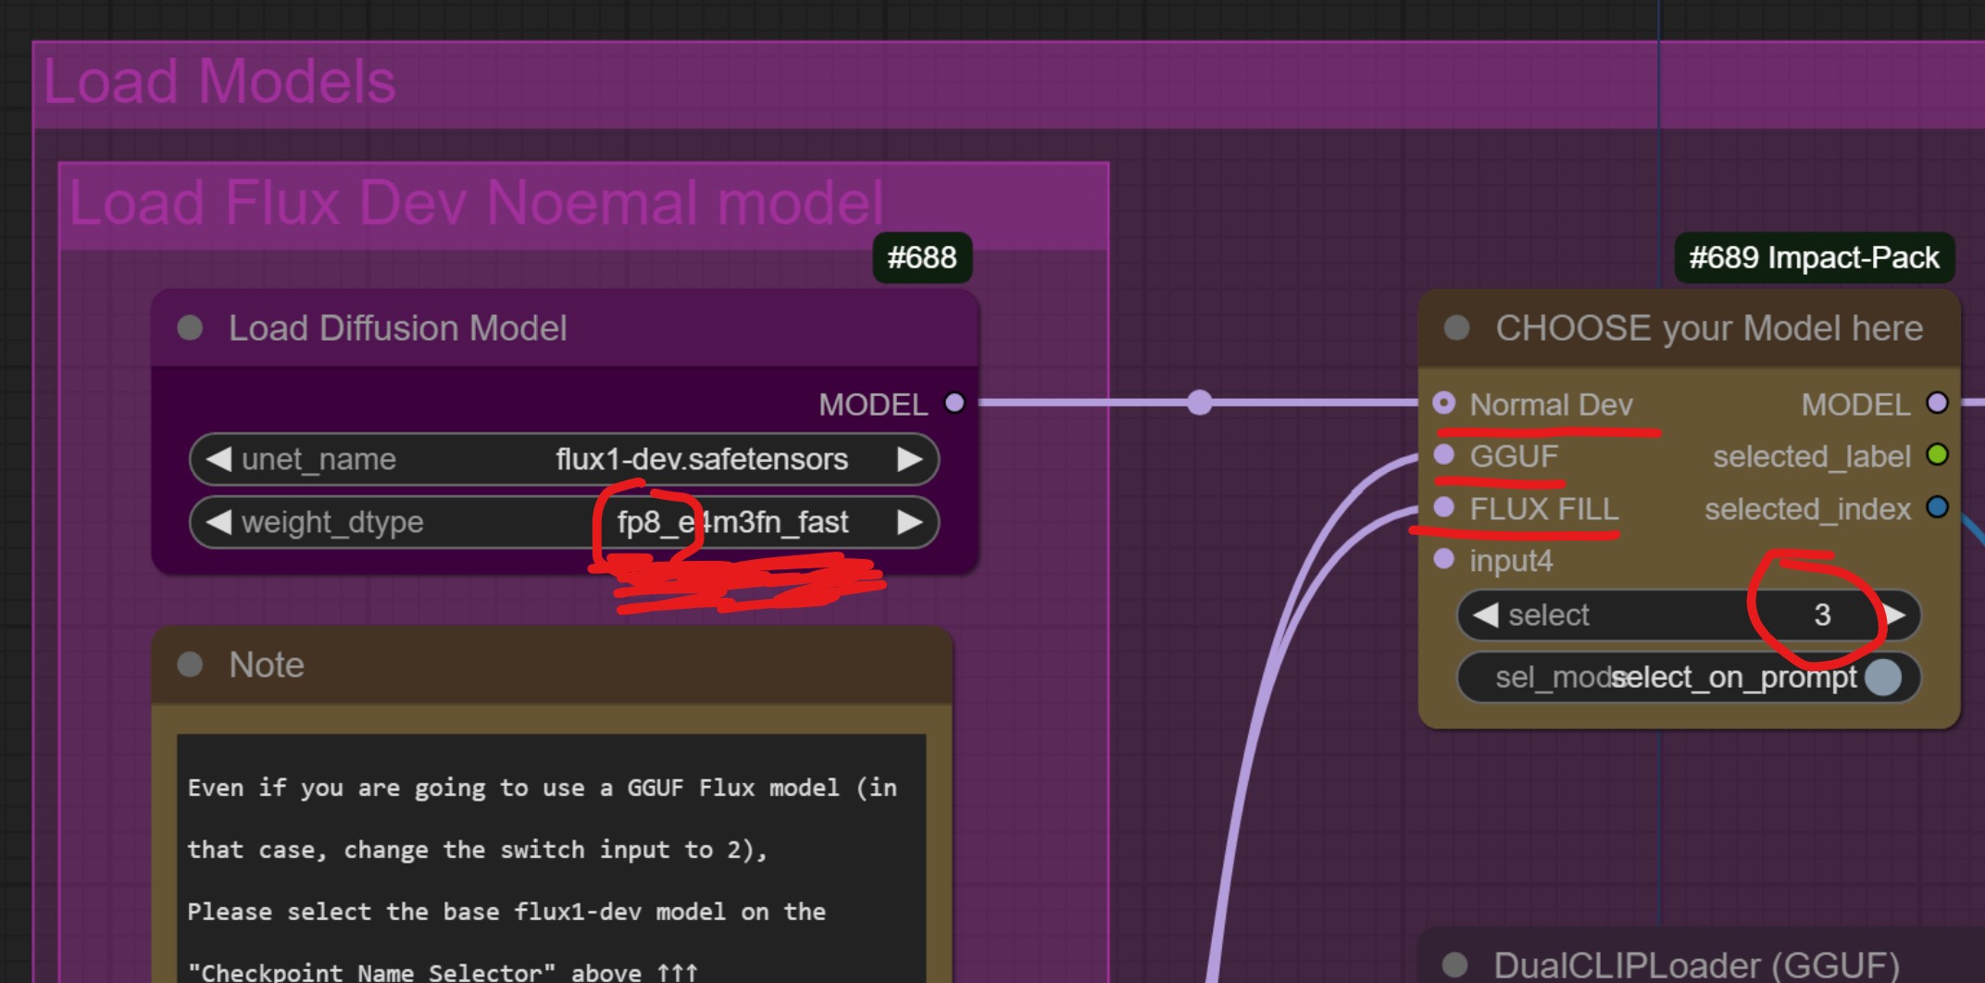Click the MODEL output port on Load Diffusion Model
This screenshot has width=1985, height=983.
coord(955,403)
